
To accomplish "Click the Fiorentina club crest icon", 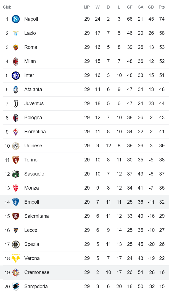I will (x=16, y=132).
